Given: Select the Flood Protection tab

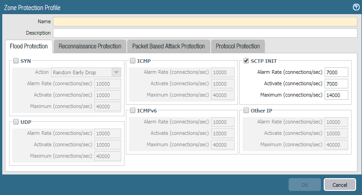Looking at the screenshot, I should point(29,46).
